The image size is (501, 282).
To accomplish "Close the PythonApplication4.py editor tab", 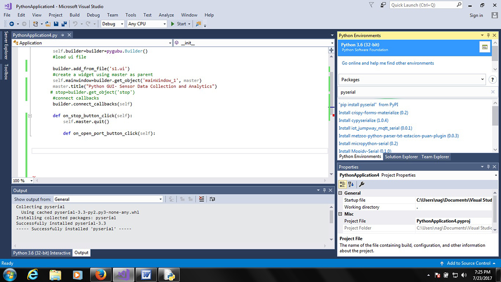I will tap(69, 35).
